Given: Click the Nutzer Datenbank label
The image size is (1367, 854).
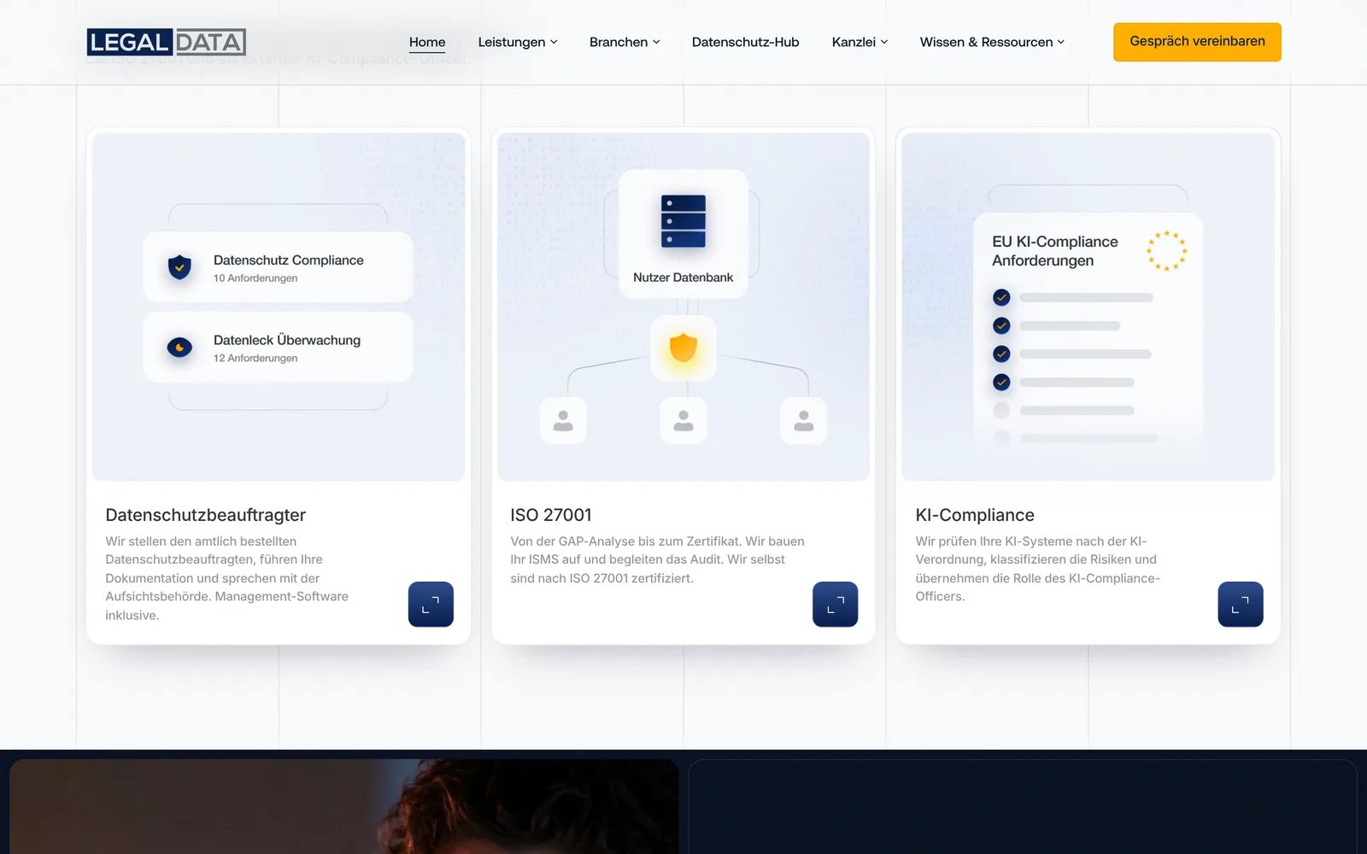Looking at the screenshot, I should (x=683, y=278).
